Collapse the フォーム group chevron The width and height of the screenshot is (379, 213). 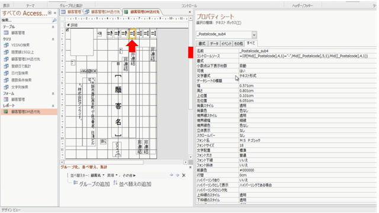tap(53, 93)
